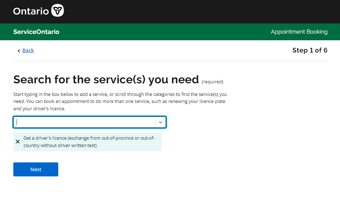The image size is (340, 217).
Task: Go back using the Back link
Action: tap(28, 50)
